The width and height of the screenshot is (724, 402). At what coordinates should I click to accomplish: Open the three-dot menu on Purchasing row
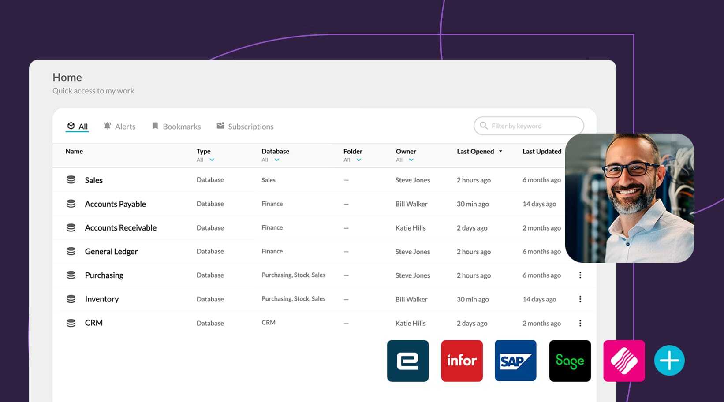tap(580, 275)
